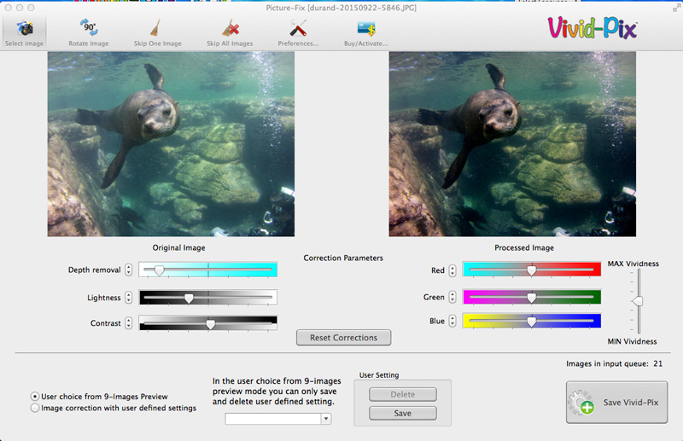
Task: Click the Depth removal stepper arrows
Action: point(129,270)
